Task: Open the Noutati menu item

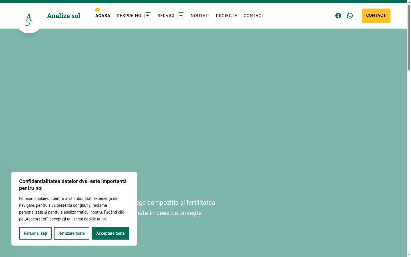Action: [200, 16]
